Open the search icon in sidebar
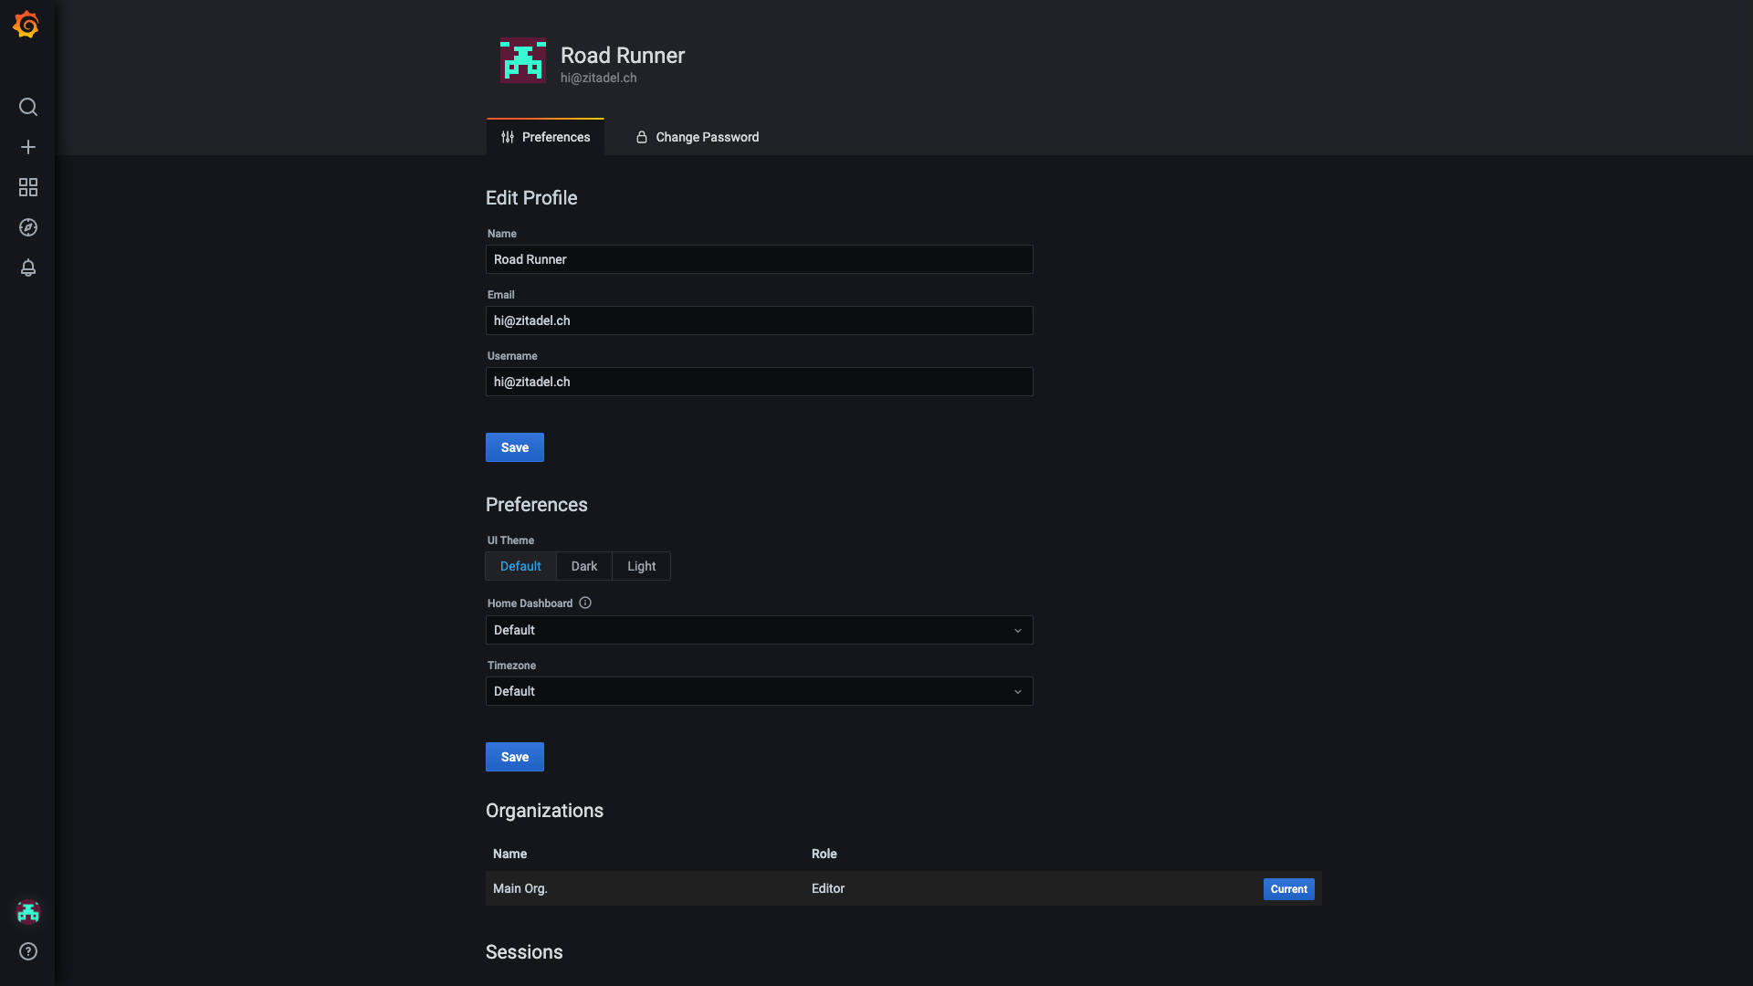1753x986 pixels. point(28,107)
